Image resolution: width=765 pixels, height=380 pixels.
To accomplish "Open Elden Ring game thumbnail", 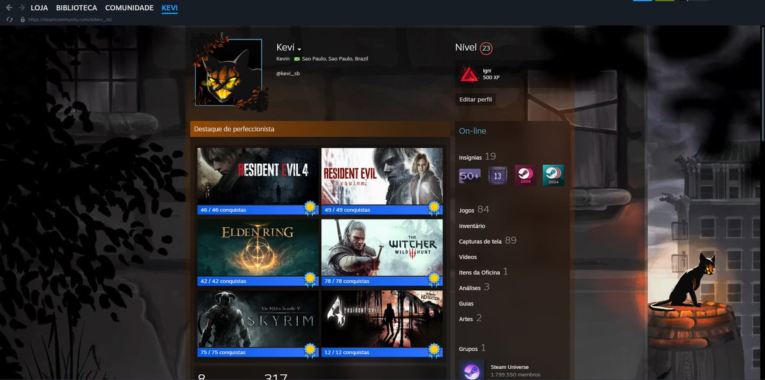I will [258, 248].
